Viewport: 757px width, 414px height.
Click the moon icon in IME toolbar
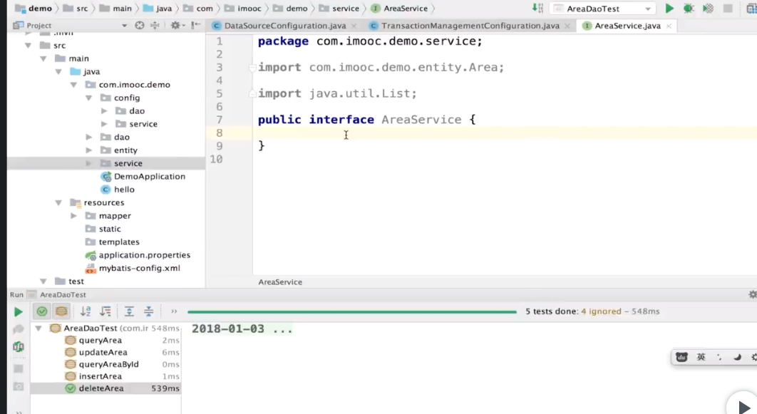point(737,357)
